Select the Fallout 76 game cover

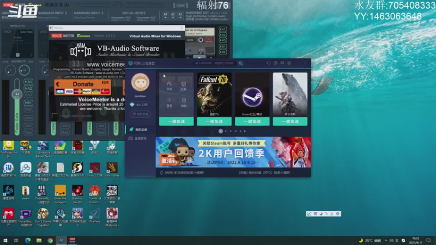pos(214,94)
